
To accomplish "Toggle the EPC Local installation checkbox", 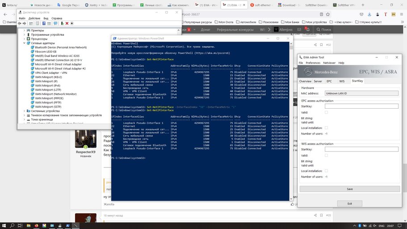I will click(326, 128).
